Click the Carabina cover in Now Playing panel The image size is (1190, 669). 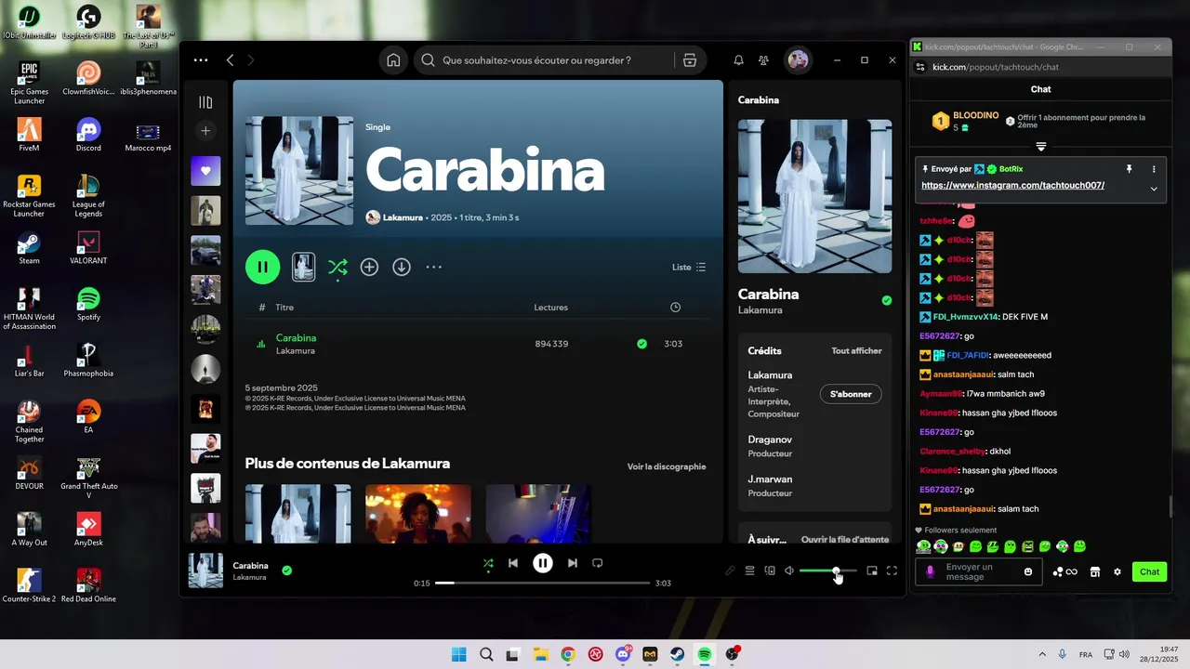click(814, 196)
